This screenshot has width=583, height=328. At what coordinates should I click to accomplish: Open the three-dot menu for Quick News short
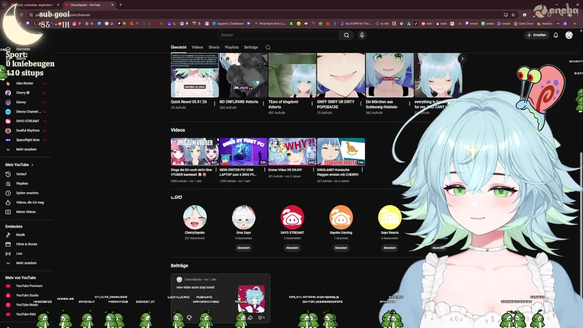[x=215, y=104]
